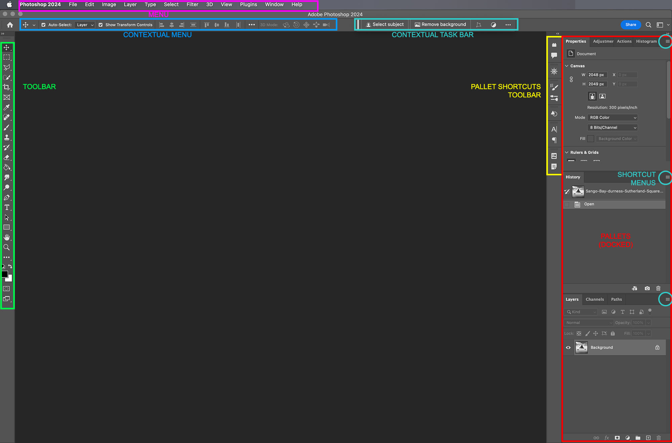Select the Eyedropper tool

click(x=7, y=107)
